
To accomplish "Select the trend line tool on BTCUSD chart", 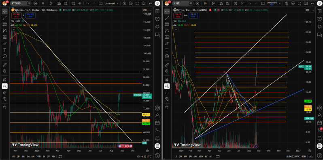I will tap(5, 18).
